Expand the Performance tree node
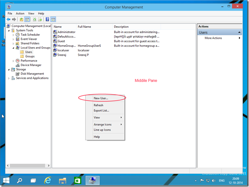249x187 pixels. point(13,61)
